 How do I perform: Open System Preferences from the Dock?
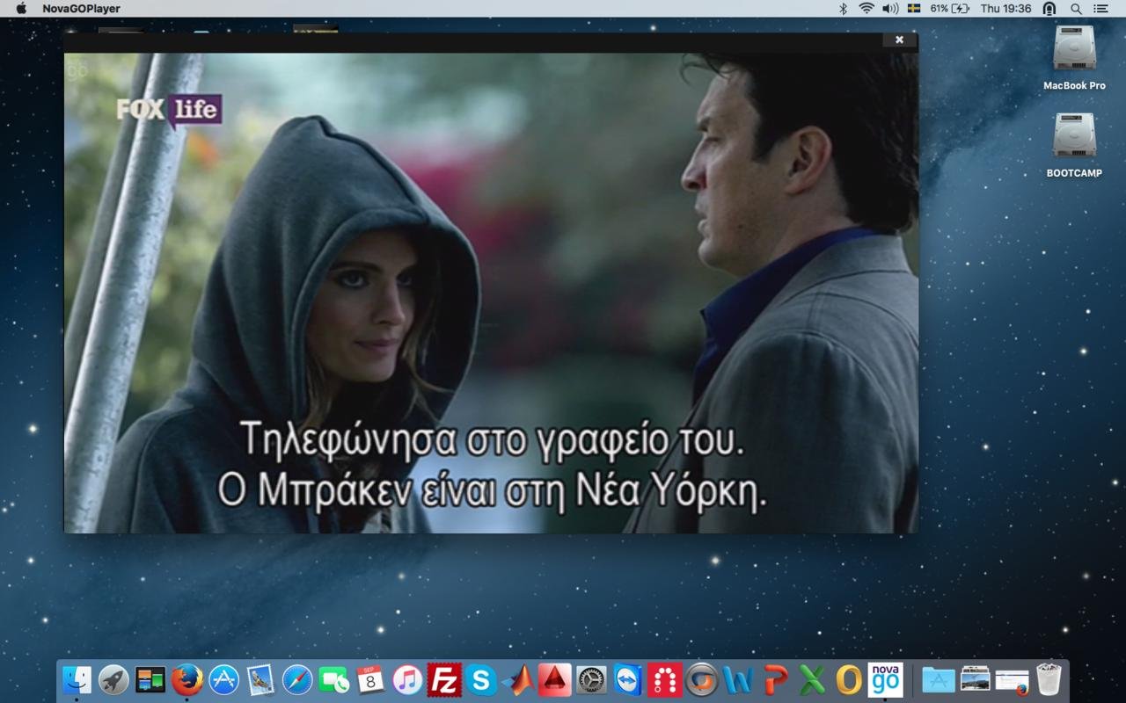[x=591, y=679]
